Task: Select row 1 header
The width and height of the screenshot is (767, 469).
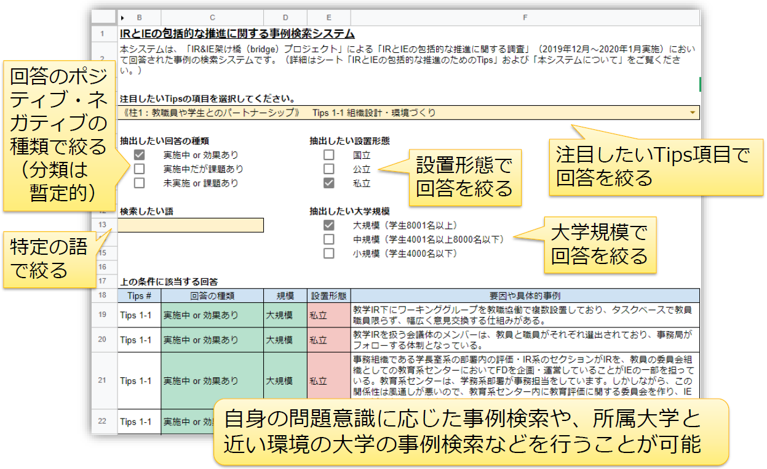Action: 103,33
